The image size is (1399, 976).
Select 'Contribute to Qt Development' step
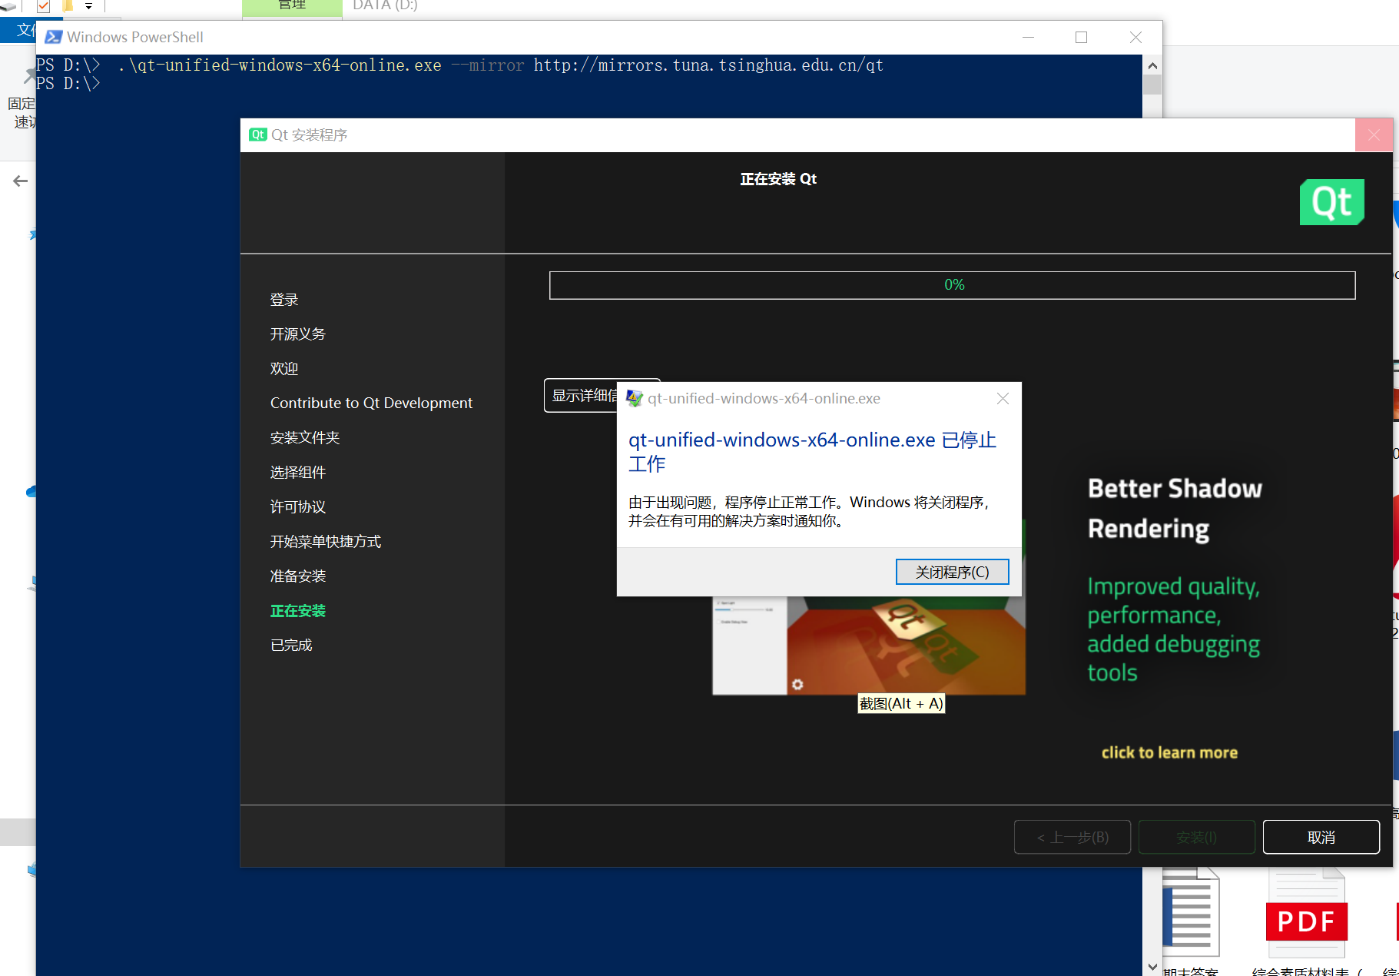coord(371,403)
